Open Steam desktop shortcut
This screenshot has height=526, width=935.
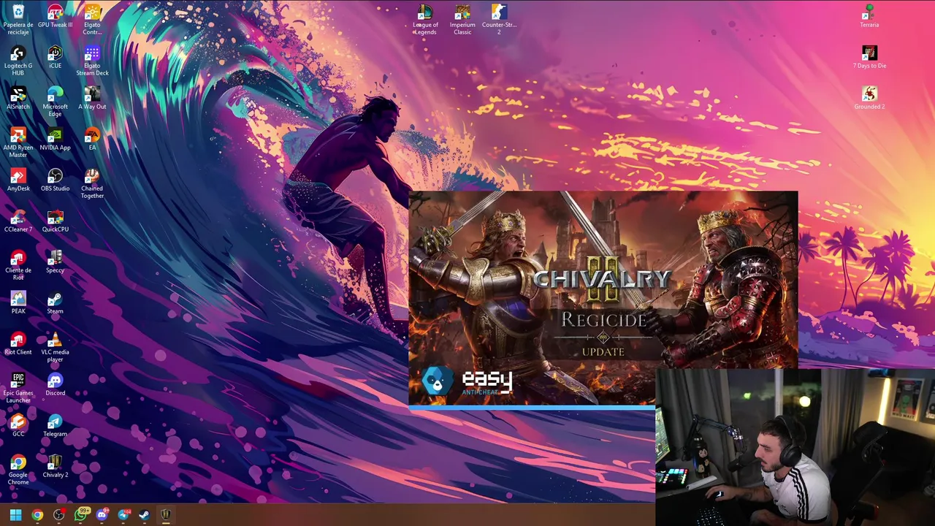55,302
